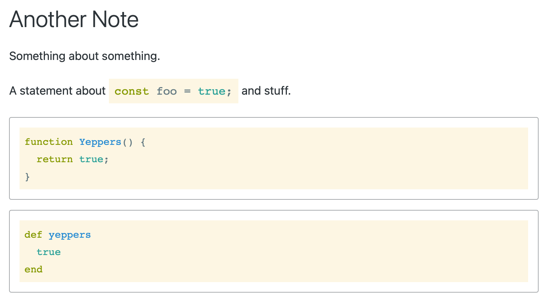
Task: Click the inline code snippet "const foo = true;"
Action: [x=173, y=91]
